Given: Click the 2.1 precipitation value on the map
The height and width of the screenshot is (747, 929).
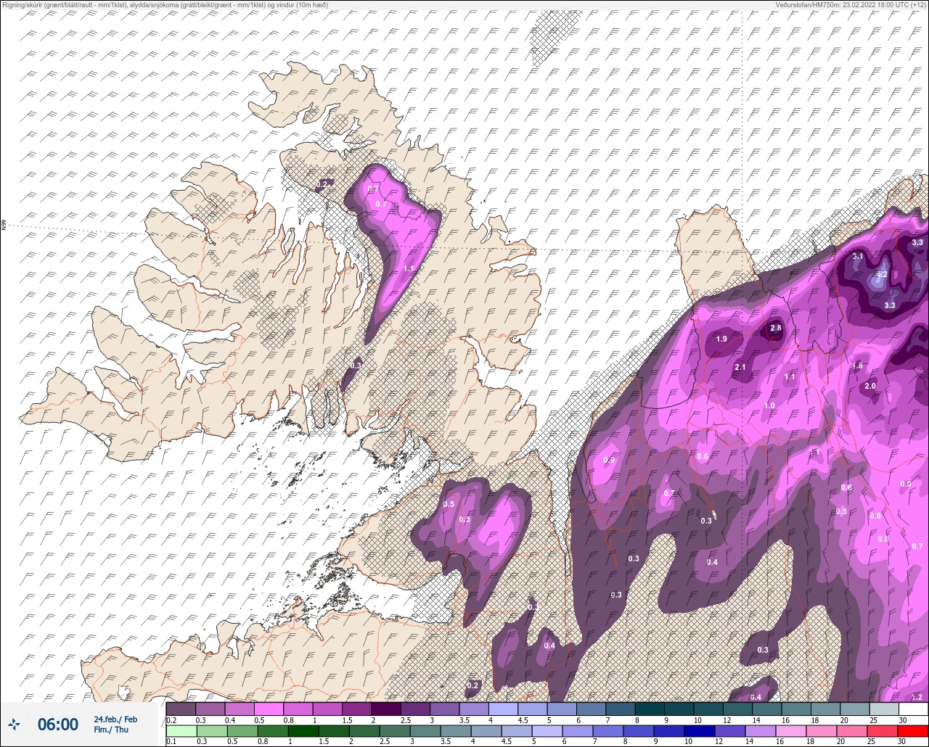Looking at the screenshot, I should 740,368.
